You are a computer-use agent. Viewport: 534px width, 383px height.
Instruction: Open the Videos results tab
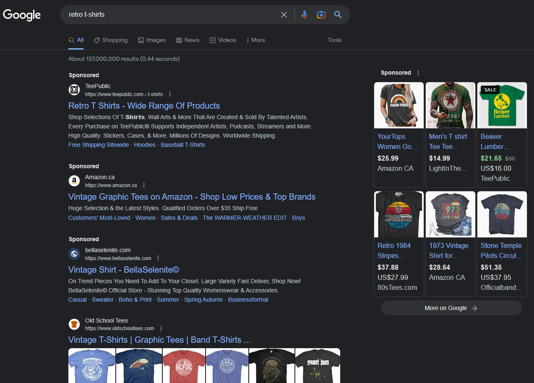click(223, 40)
